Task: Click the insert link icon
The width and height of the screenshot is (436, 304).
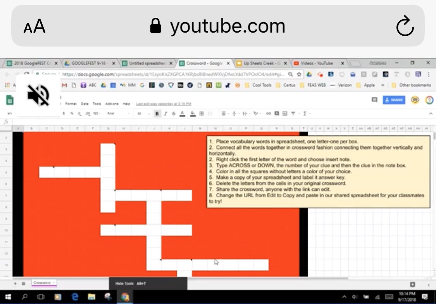Action: 268,114
